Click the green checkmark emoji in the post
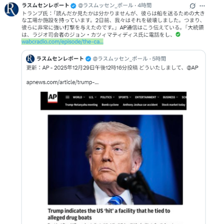210x224 pixels. pos(178,34)
